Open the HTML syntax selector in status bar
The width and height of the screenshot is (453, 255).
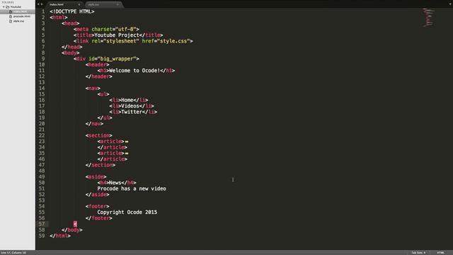pos(440,253)
